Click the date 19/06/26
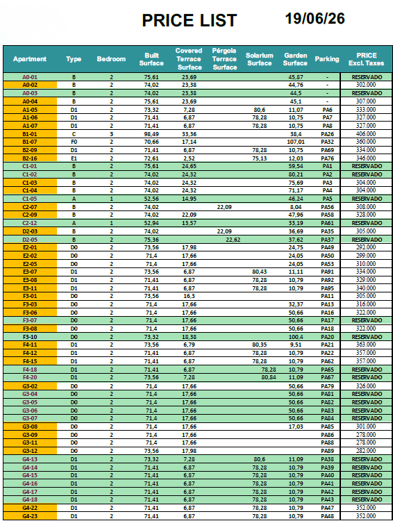 point(315,19)
